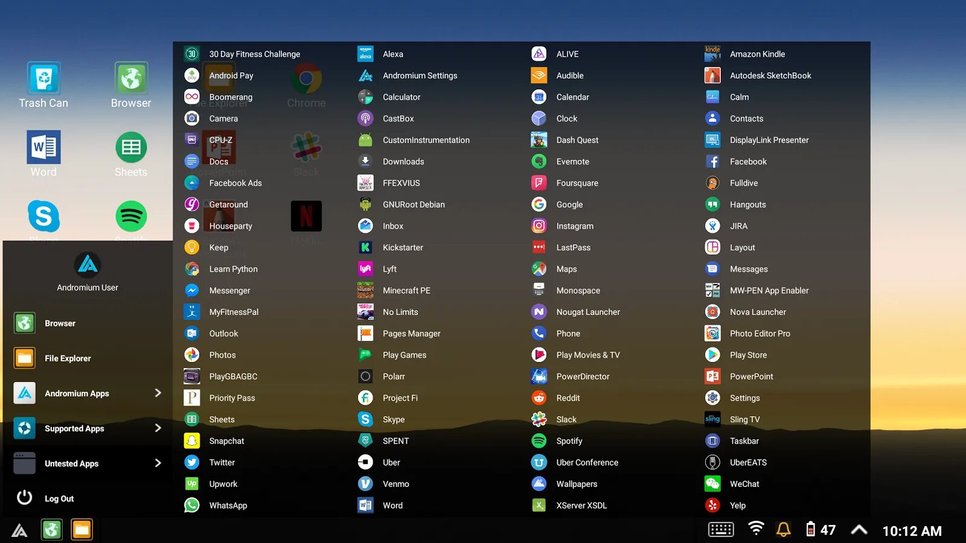
Task: Expand the Andromium Apps submenu arrow
Action: [158, 393]
